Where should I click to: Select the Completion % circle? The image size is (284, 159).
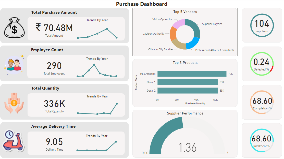[x=262, y=102]
